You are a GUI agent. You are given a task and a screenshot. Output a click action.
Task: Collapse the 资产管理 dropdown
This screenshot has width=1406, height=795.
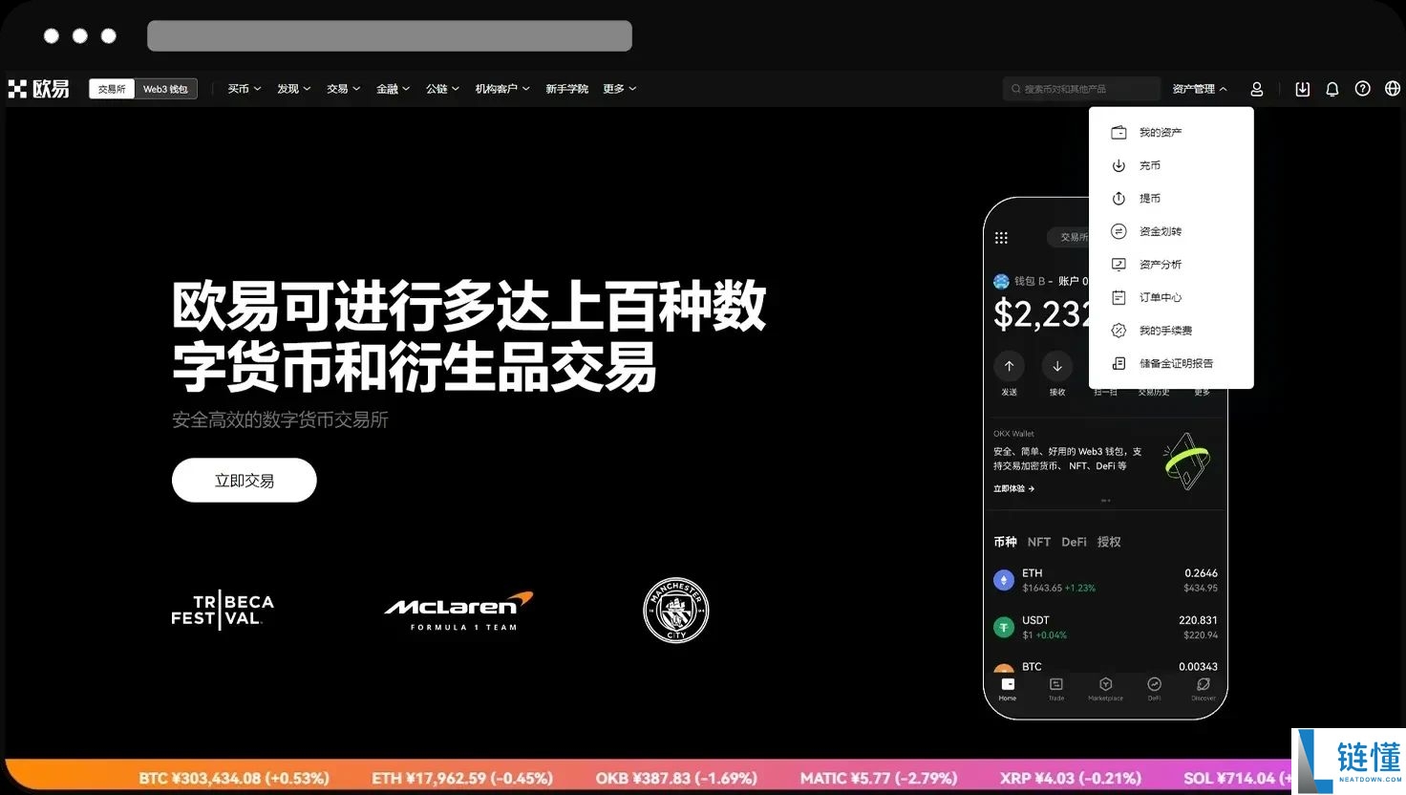[1199, 88]
